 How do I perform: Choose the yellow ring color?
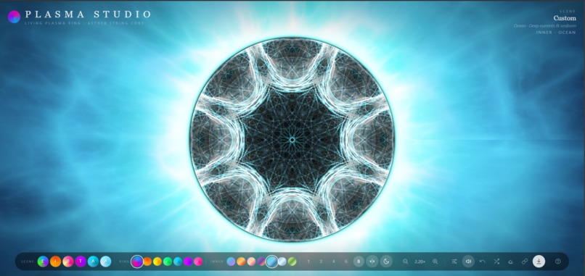[x=157, y=262]
